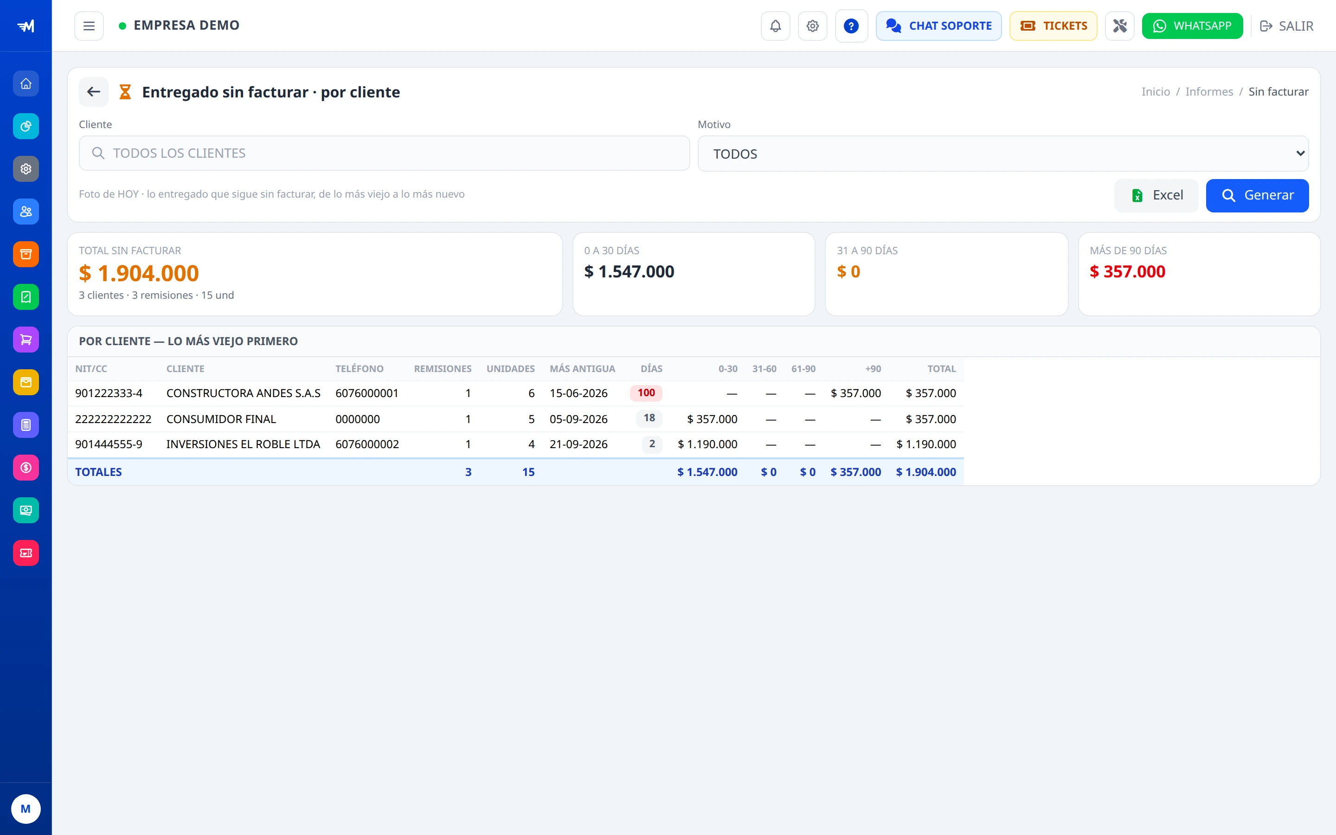Click the WHATSAPP button

coord(1192,26)
